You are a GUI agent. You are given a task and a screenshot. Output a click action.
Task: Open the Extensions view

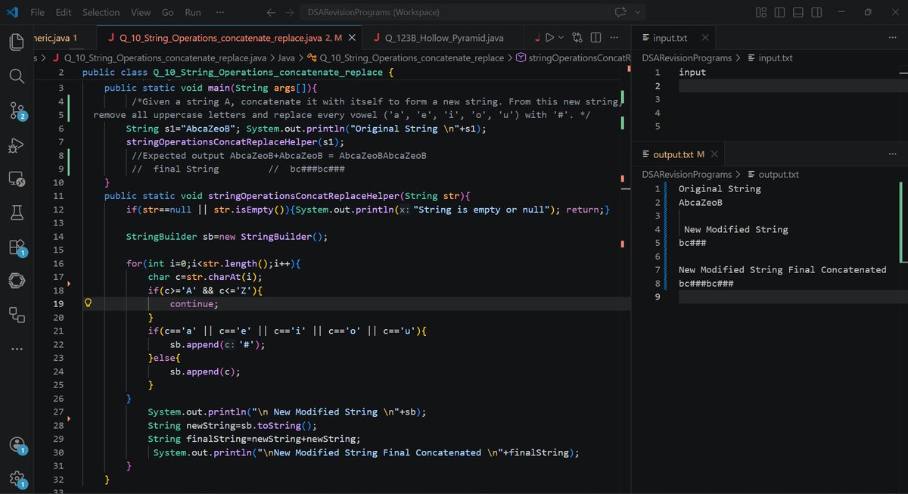pos(17,247)
